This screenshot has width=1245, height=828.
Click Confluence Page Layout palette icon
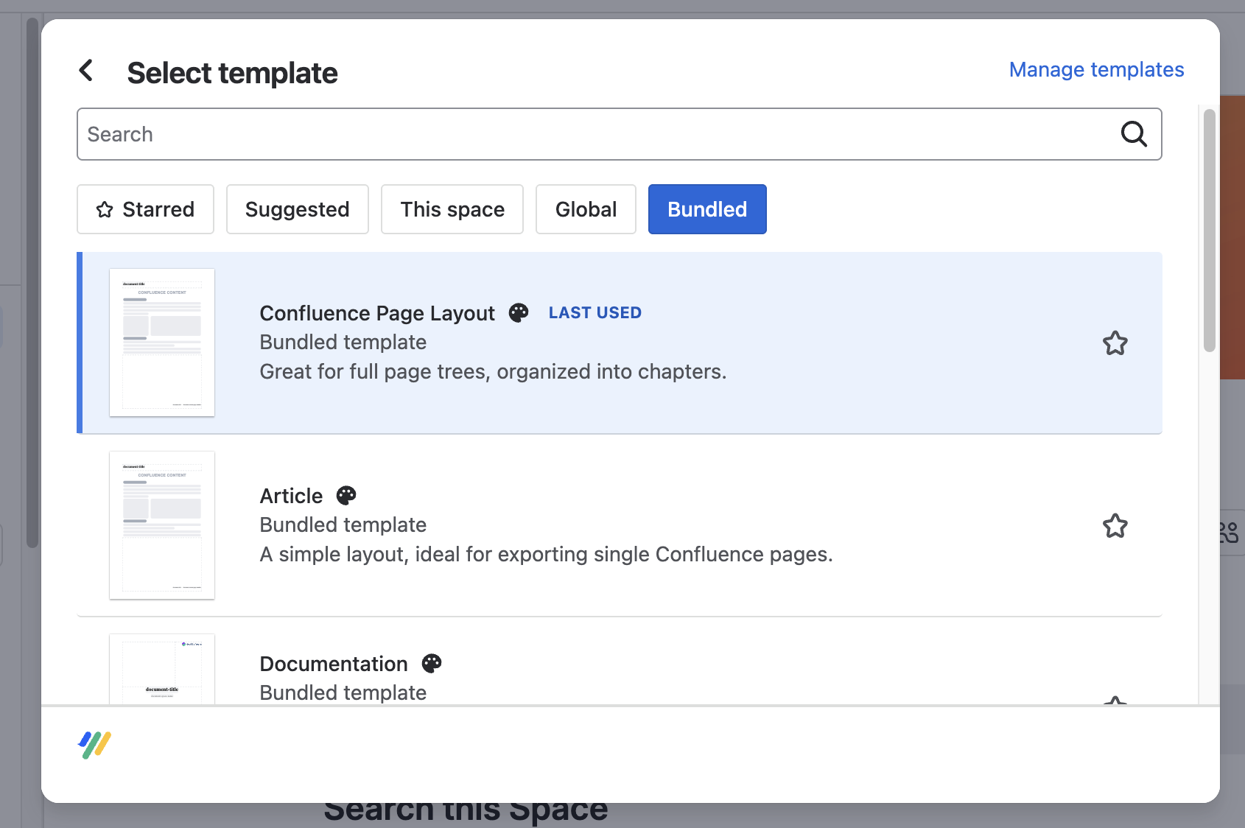519,313
